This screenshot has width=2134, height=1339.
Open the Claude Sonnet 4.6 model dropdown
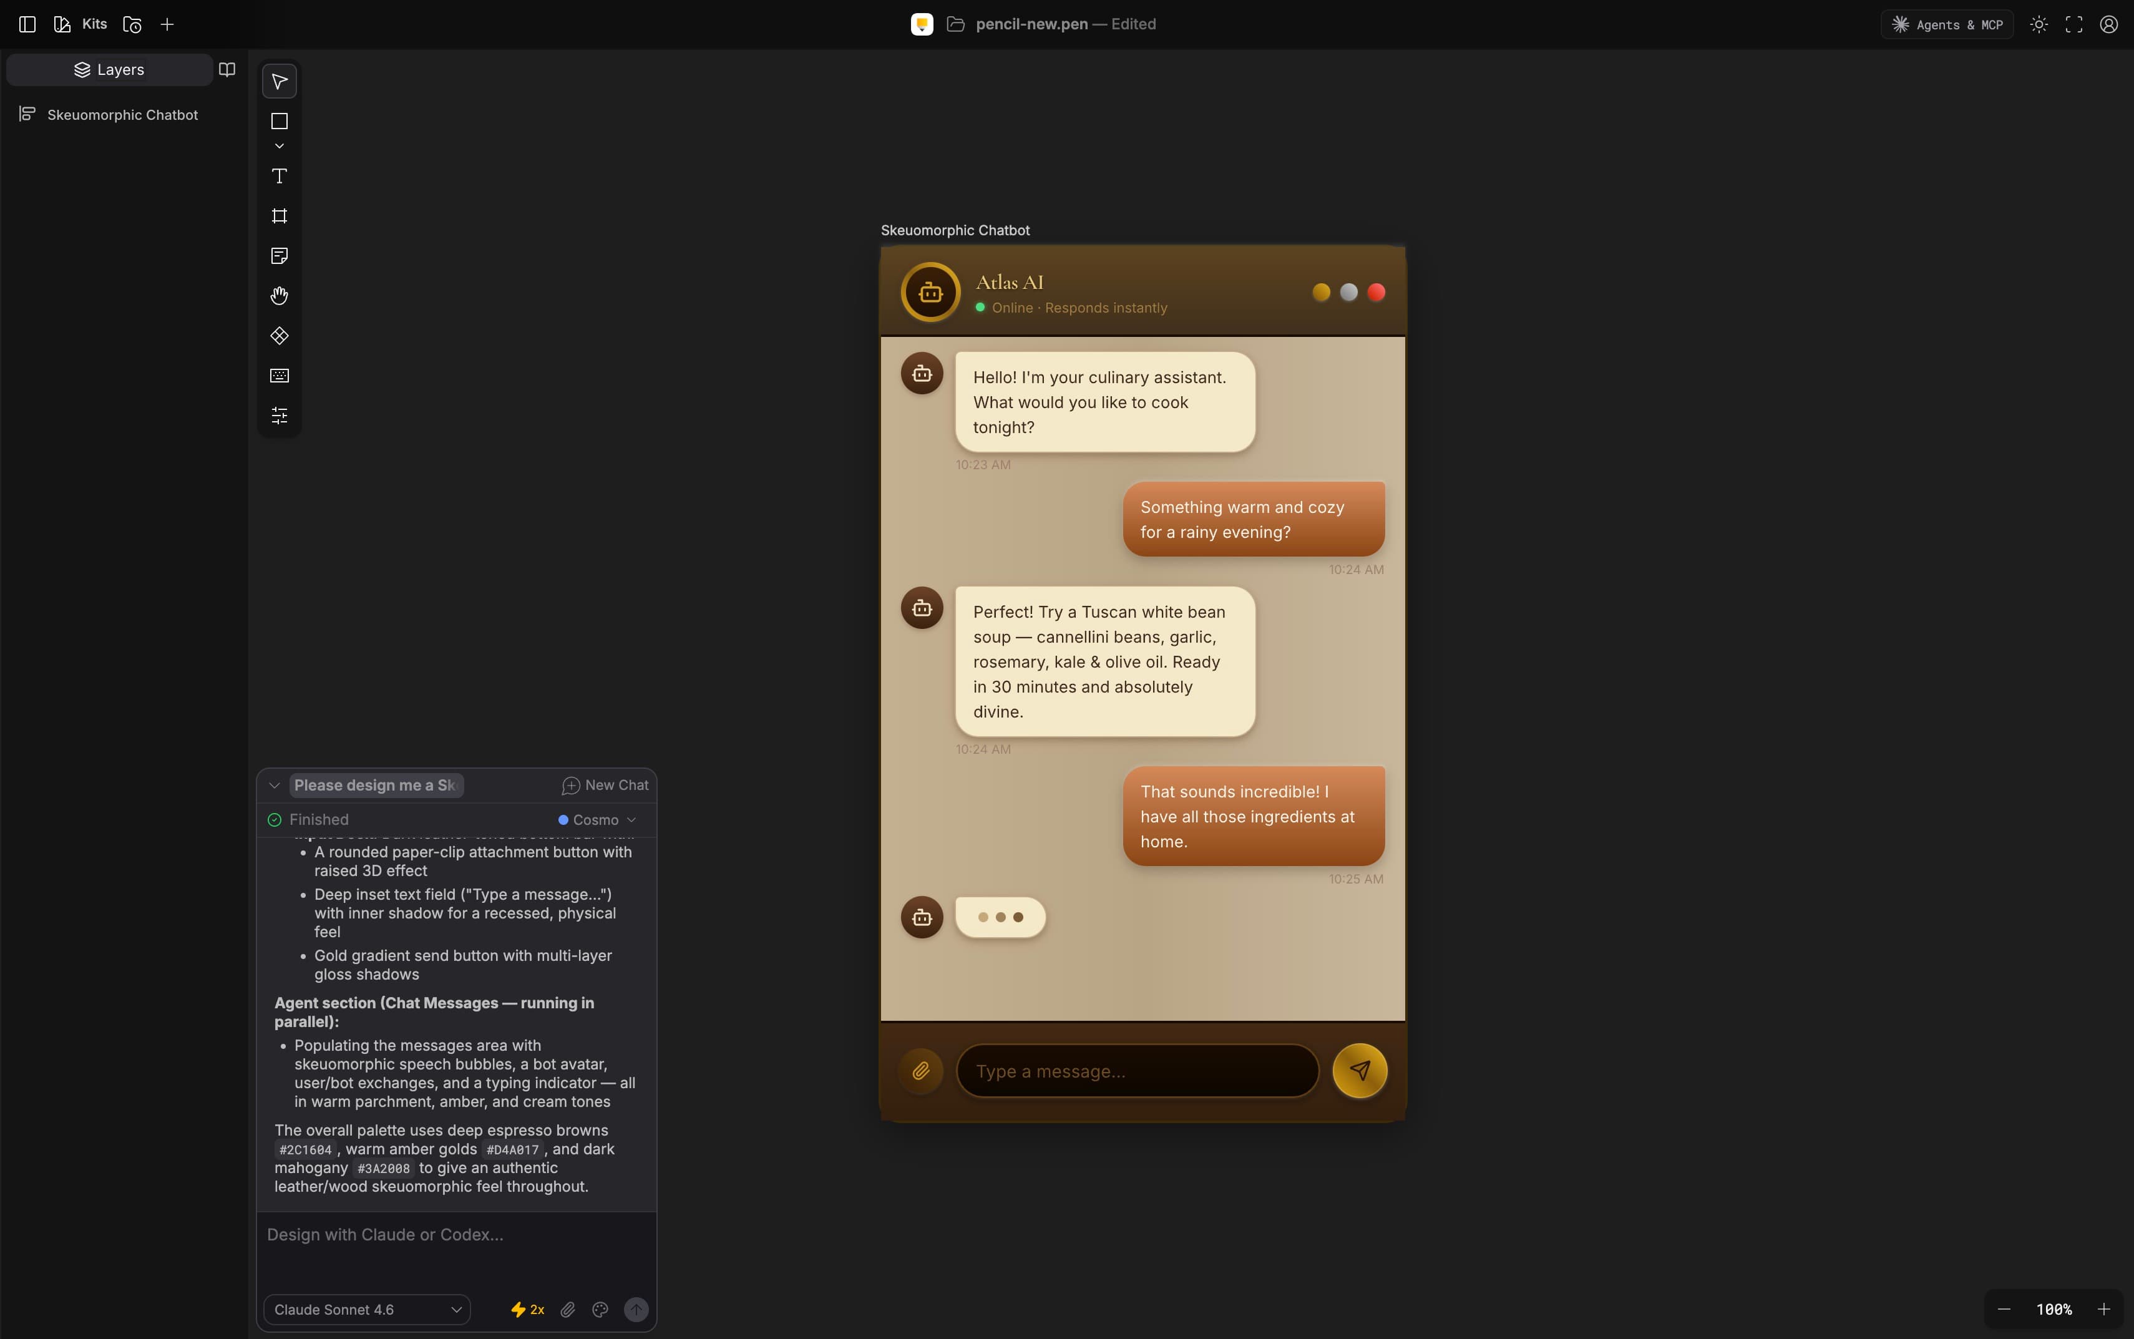366,1309
